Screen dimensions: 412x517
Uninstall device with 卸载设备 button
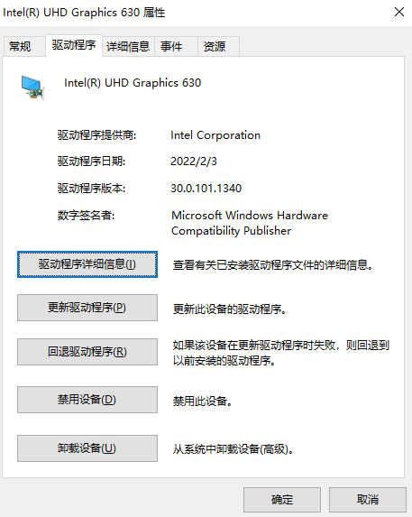(x=87, y=448)
